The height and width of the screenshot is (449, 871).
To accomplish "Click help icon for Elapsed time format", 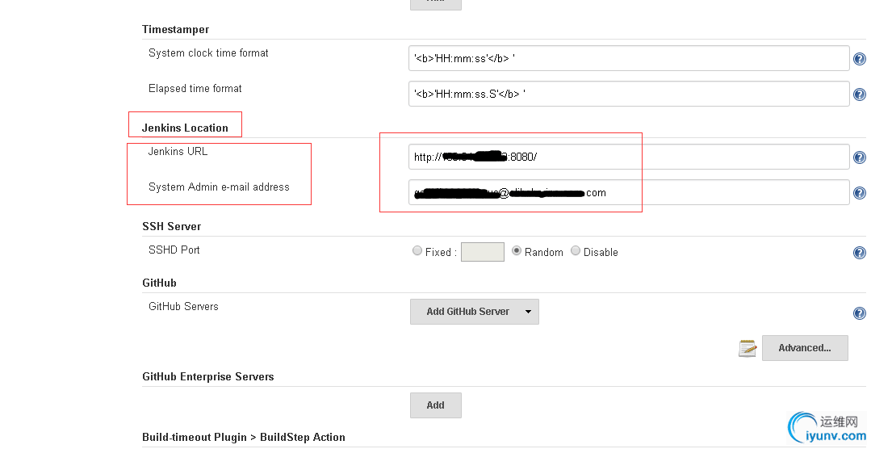I will 860,95.
